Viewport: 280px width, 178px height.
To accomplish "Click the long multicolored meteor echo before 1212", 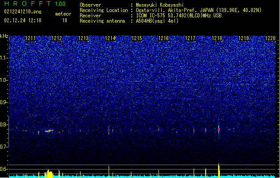I will tap(49, 131).
